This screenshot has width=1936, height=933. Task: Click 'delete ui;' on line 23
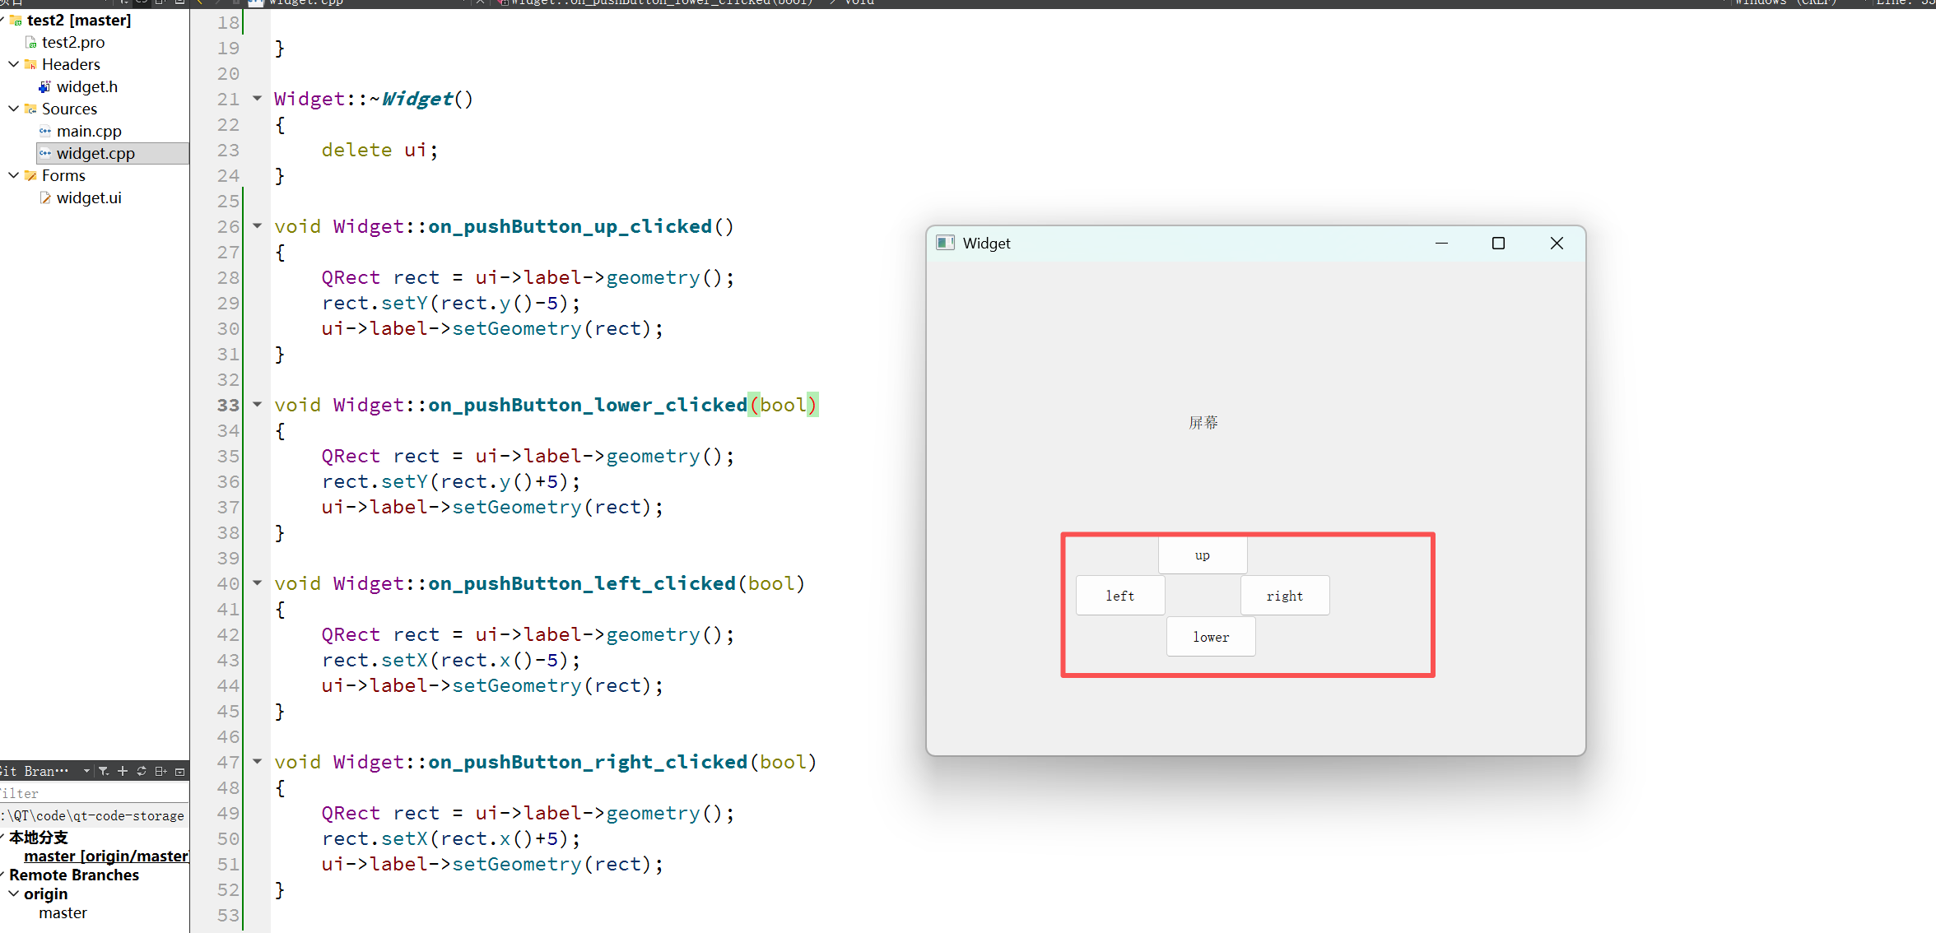tap(379, 150)
